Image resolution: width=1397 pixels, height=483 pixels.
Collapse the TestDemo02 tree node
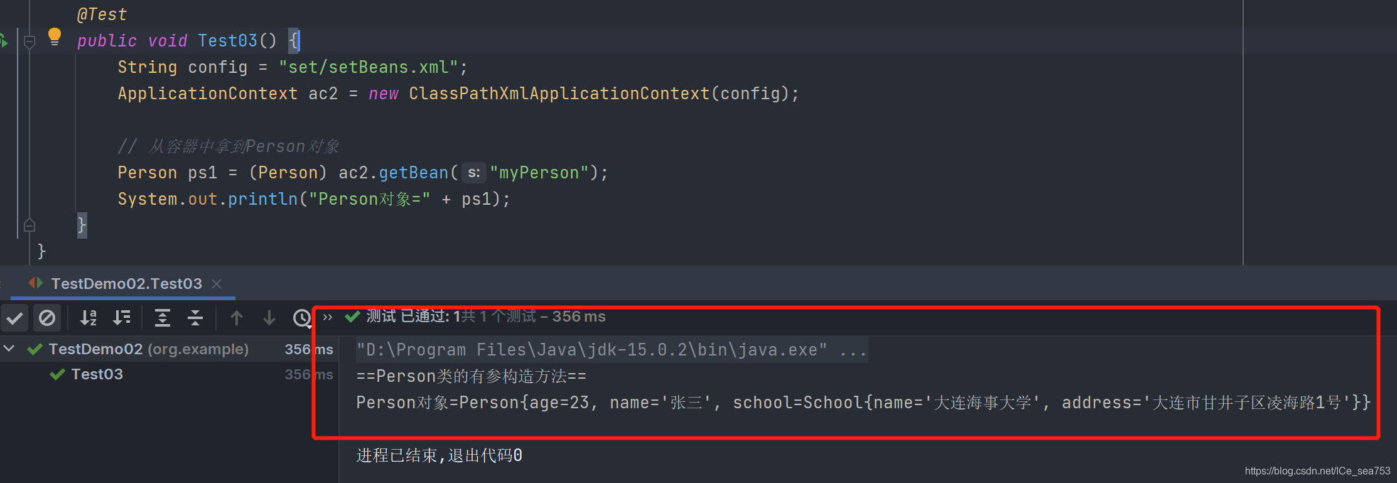(9, 348)
